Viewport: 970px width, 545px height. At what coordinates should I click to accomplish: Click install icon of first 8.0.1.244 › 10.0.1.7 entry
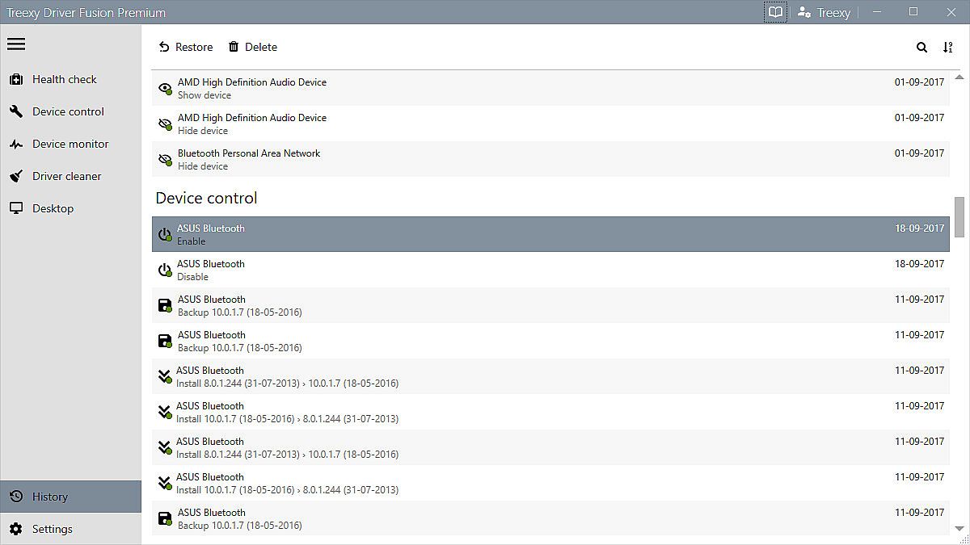pos(165,376)
